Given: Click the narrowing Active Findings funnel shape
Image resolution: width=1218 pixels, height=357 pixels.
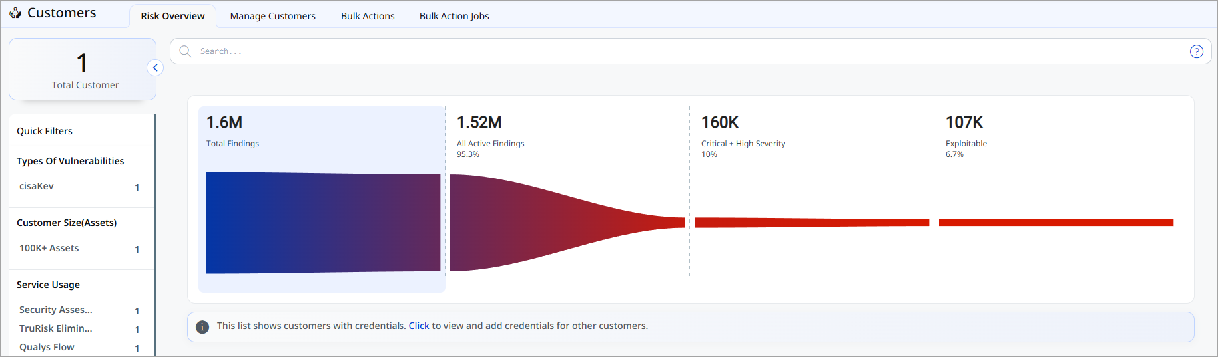Looking at the screenshot, I should click(x=567, y=223).
